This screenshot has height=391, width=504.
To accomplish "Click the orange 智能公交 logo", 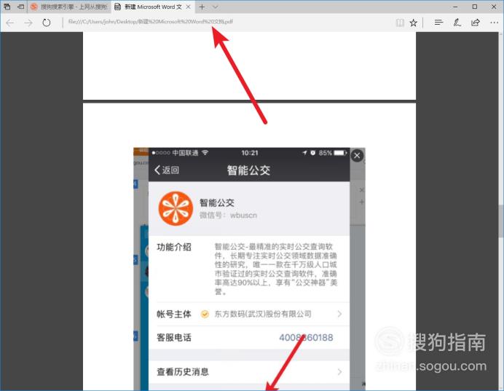I will (x=176, y=208).
